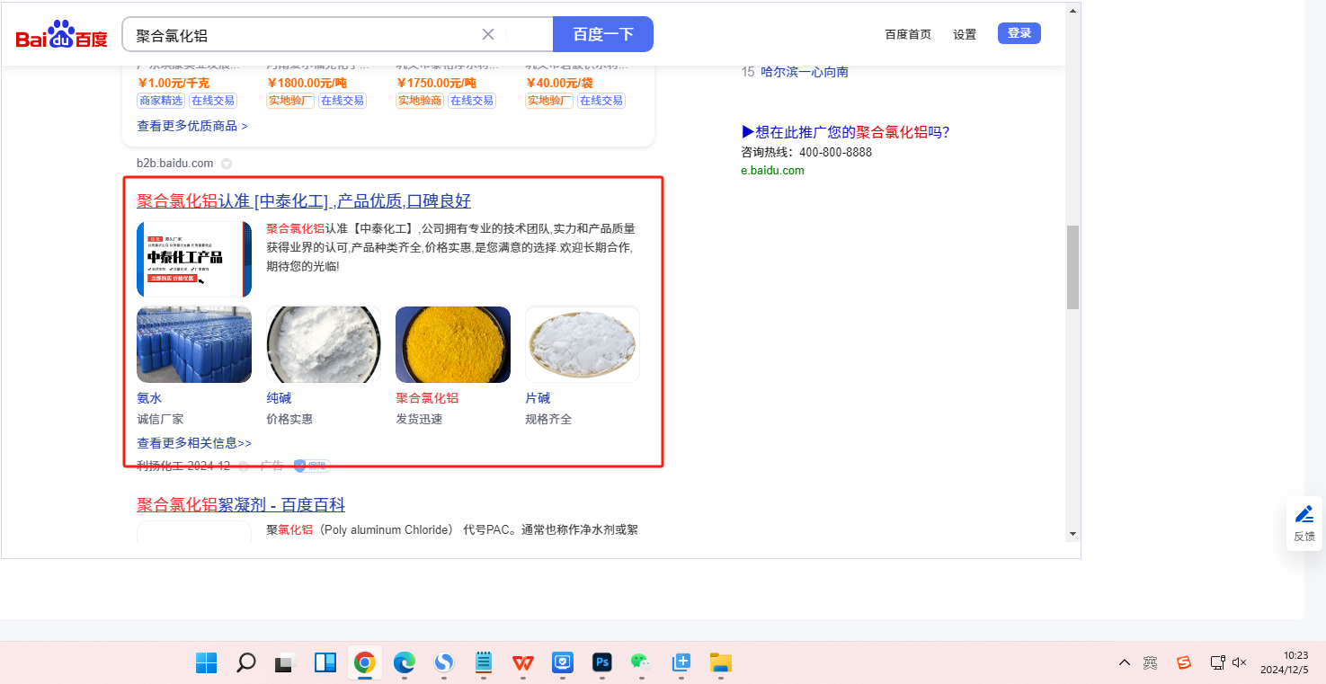Click the ¥1.00元/千克 price

click(x=175, y=83)
